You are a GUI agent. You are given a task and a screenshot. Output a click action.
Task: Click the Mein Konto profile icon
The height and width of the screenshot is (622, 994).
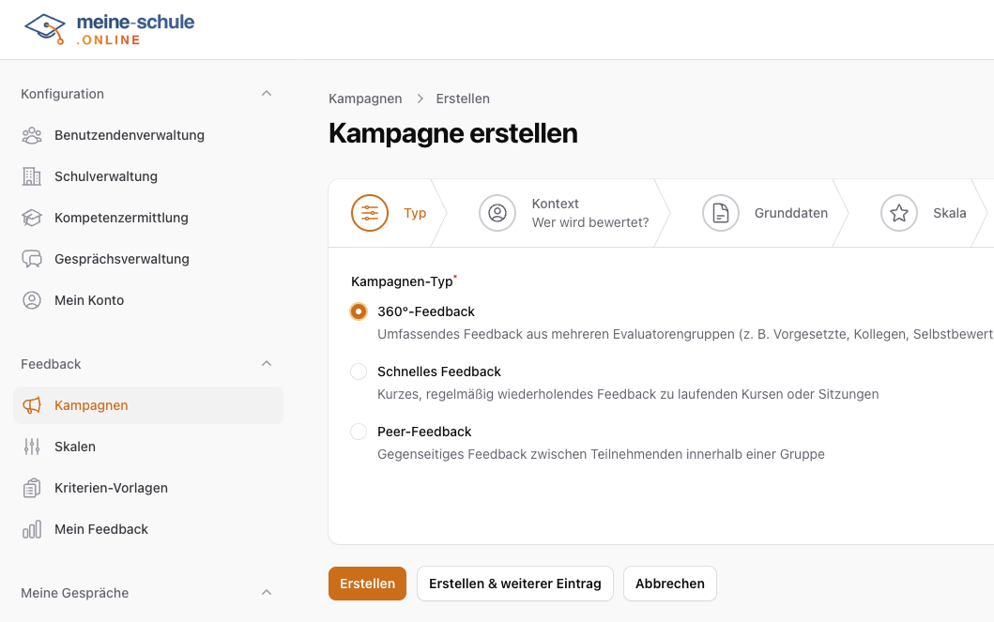tap(32, 299)
